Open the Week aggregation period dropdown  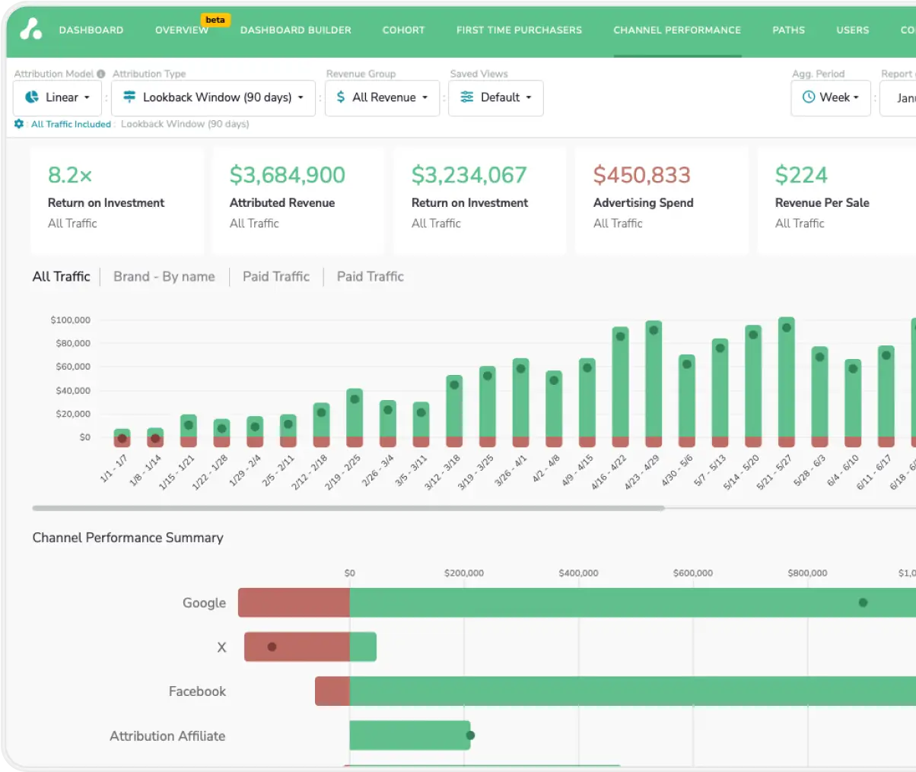click(x=831, y=98)
